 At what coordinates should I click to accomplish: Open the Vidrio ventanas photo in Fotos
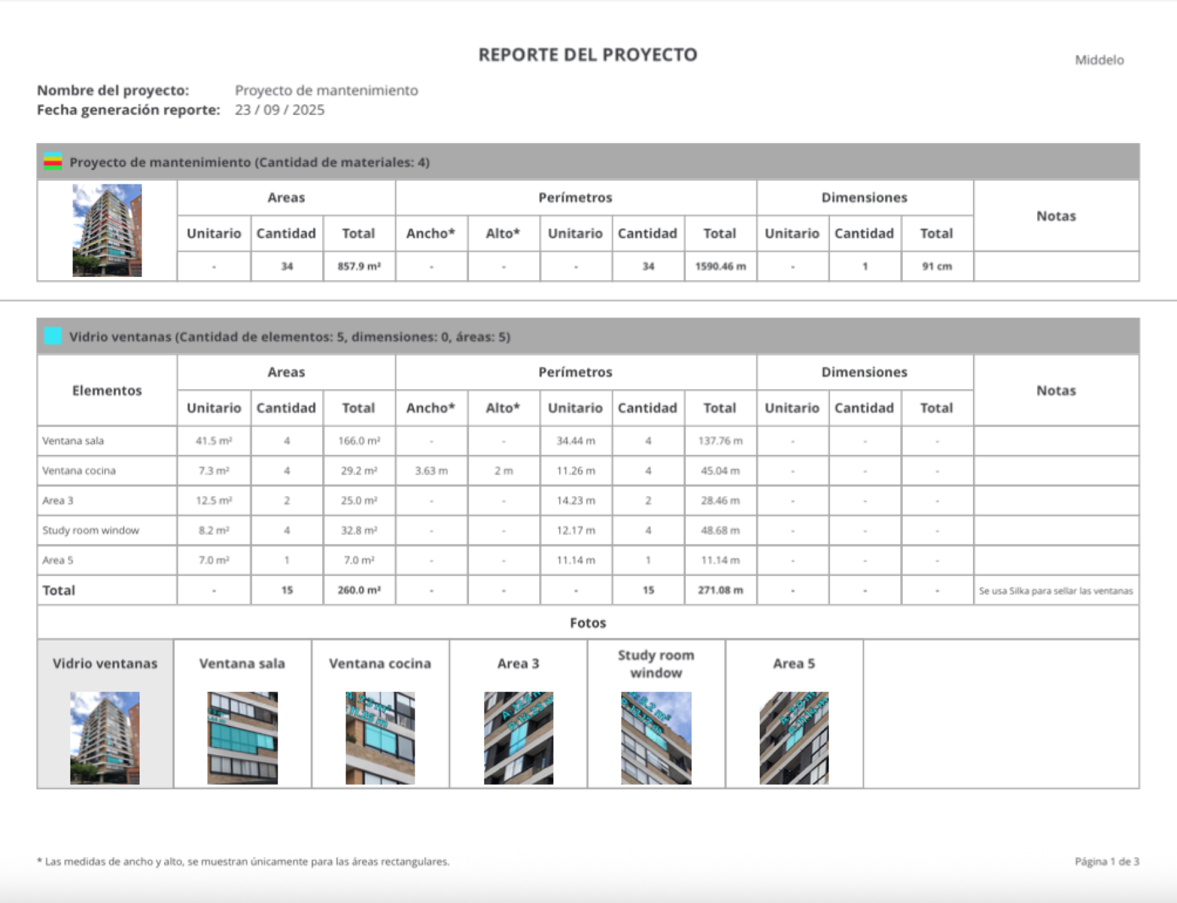point(105,738)
